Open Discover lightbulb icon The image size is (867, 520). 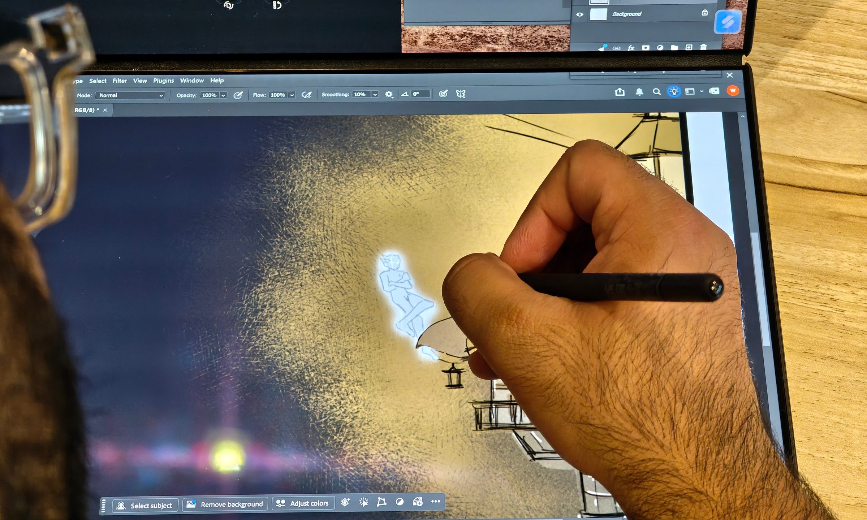[674, 91]
